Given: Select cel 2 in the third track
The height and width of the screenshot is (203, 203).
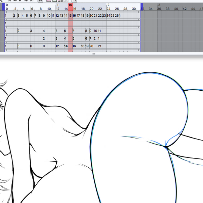Looking at the screenshot, I should point(18,31).
